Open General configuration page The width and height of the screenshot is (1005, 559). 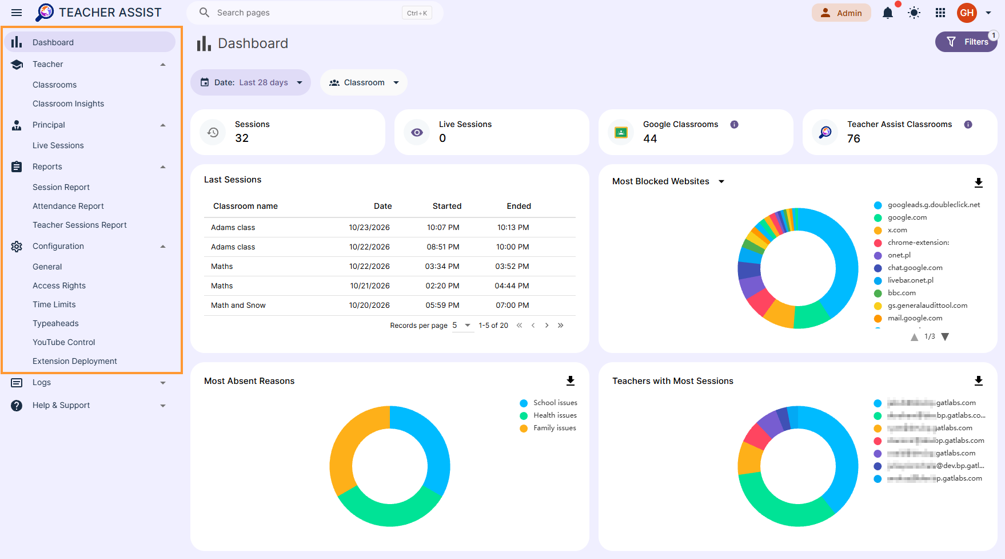pos(47,267)
